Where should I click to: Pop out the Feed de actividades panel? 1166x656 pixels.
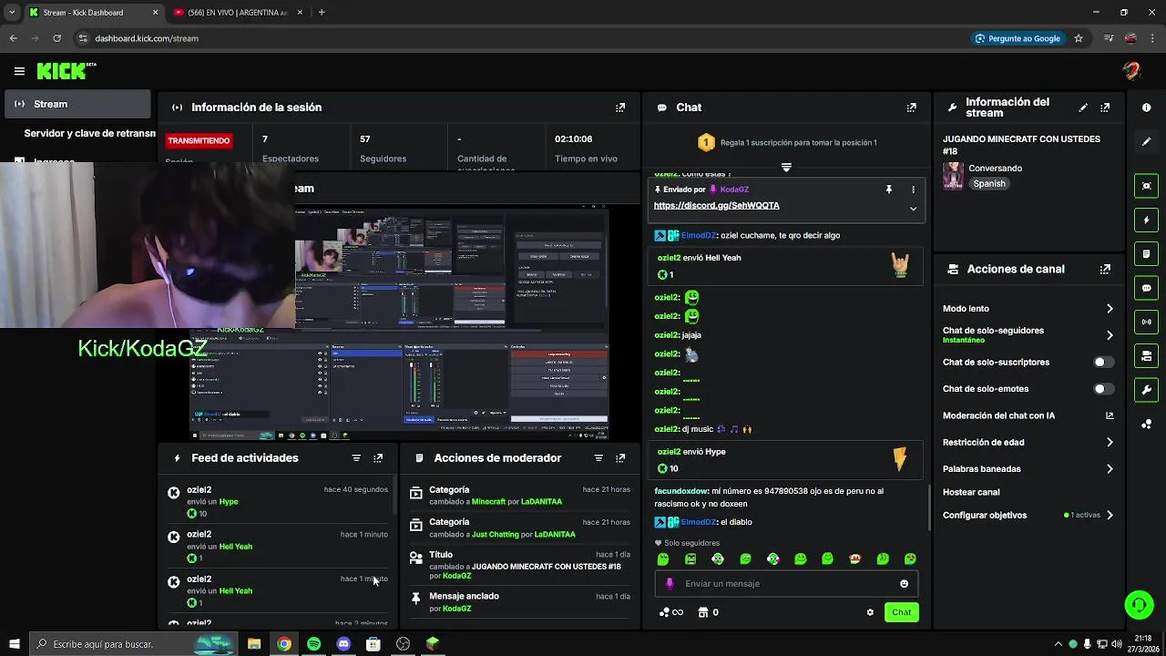(378, 458)
